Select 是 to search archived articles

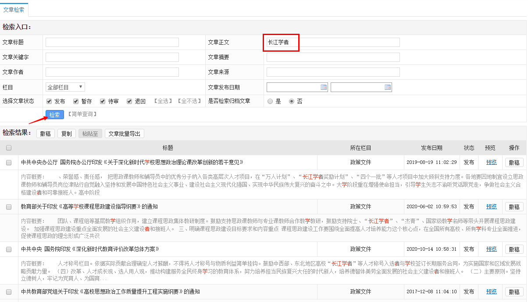click(271, 101)
